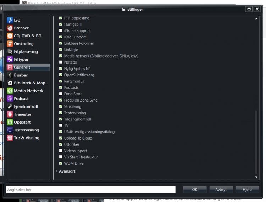Image resolution: width=266 pixels, height=202 pixels.
Task: Open the Tre & Visning gear icon
Action: point(10,138)
